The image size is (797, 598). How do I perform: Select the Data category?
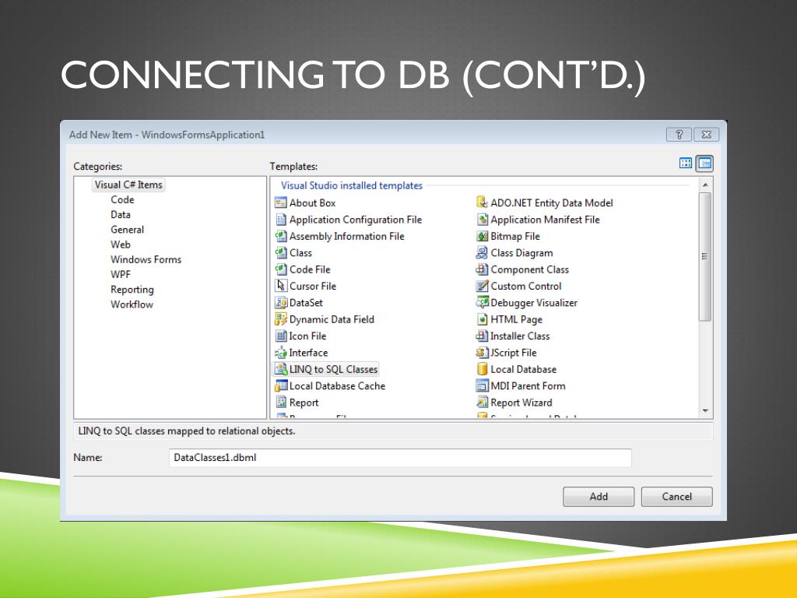point(121,215)
